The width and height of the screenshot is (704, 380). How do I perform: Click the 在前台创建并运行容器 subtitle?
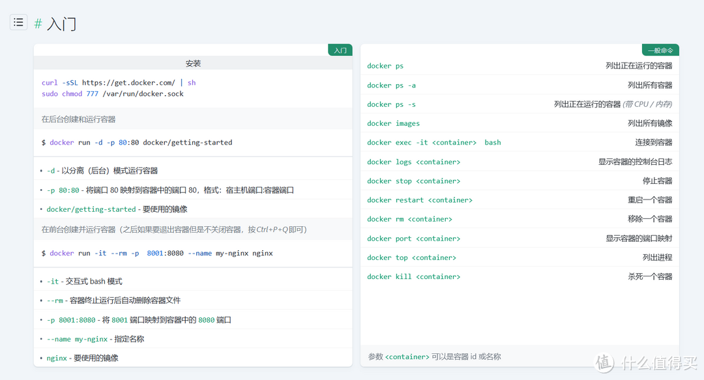tap(174, 229)
